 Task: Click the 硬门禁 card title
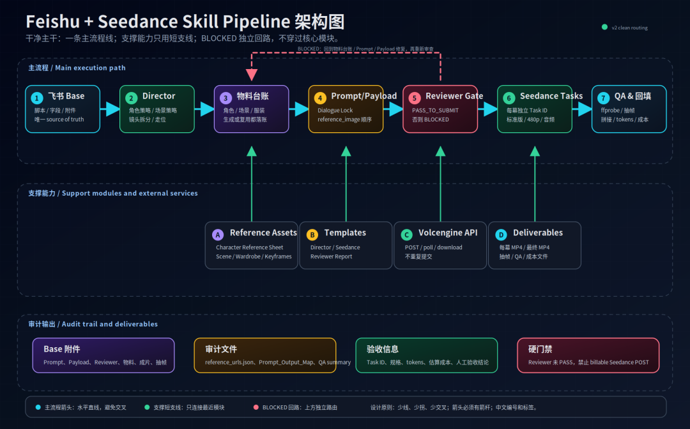click(540, 349)
